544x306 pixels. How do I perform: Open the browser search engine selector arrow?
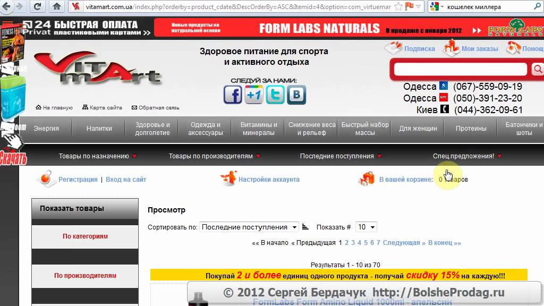tap(443, 6)
